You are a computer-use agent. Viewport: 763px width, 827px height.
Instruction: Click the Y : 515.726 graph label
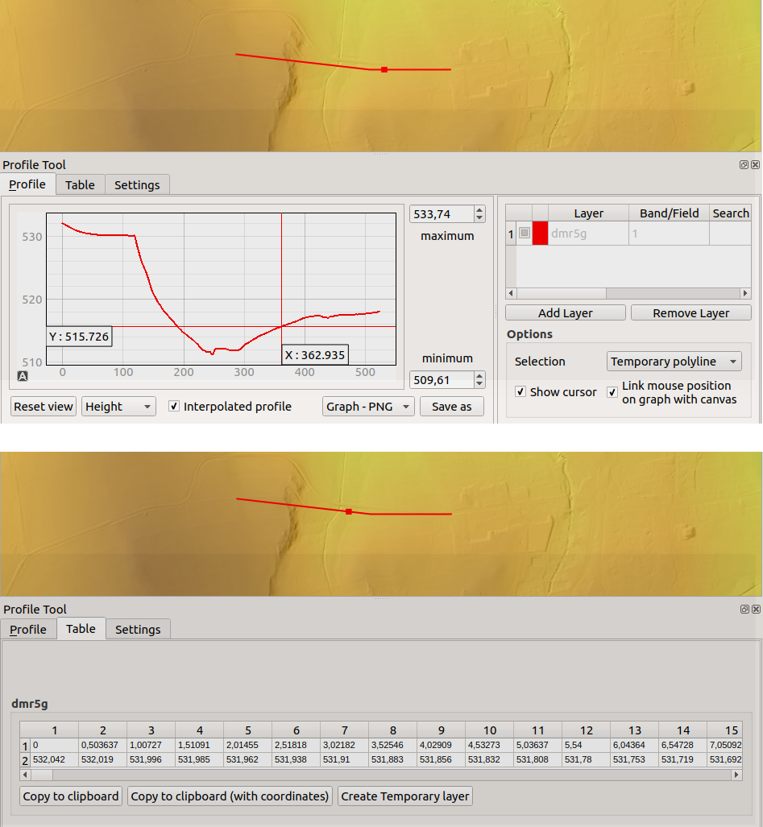point(79,337)
